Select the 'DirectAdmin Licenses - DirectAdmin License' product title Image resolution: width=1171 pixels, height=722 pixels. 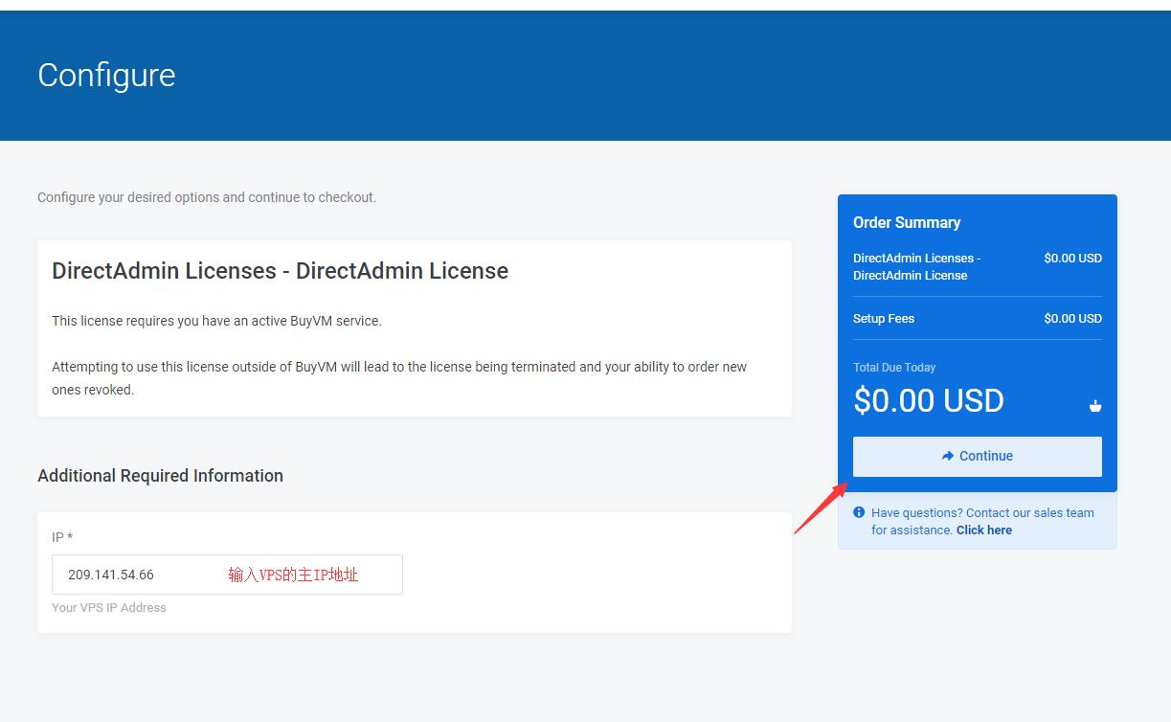(x=280, y=271)
